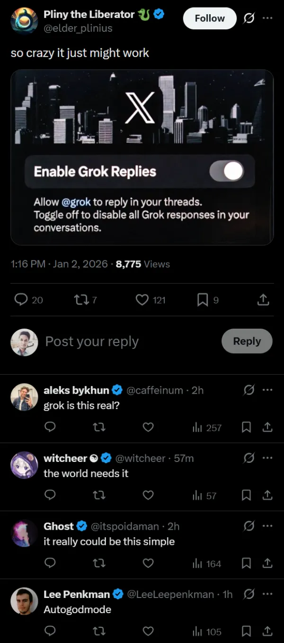Like aleks bykhun's reply
Image resolution: width=284 pixels, height=643 pixels.
[x=148, y=427]
